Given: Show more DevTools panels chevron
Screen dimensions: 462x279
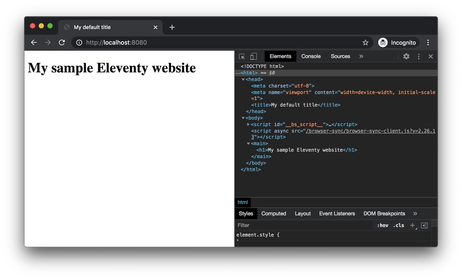Looking at the screenshot, I should (x=362, y=56).
